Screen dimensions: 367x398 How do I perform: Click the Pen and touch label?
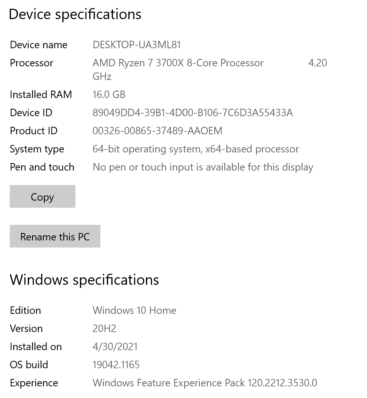42,167
